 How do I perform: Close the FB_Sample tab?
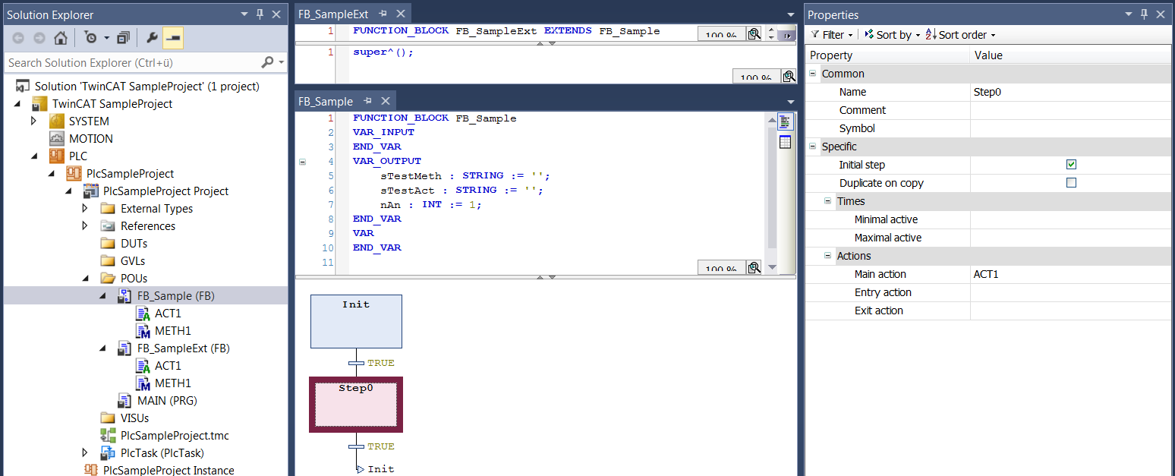click(x=386, y=101)
